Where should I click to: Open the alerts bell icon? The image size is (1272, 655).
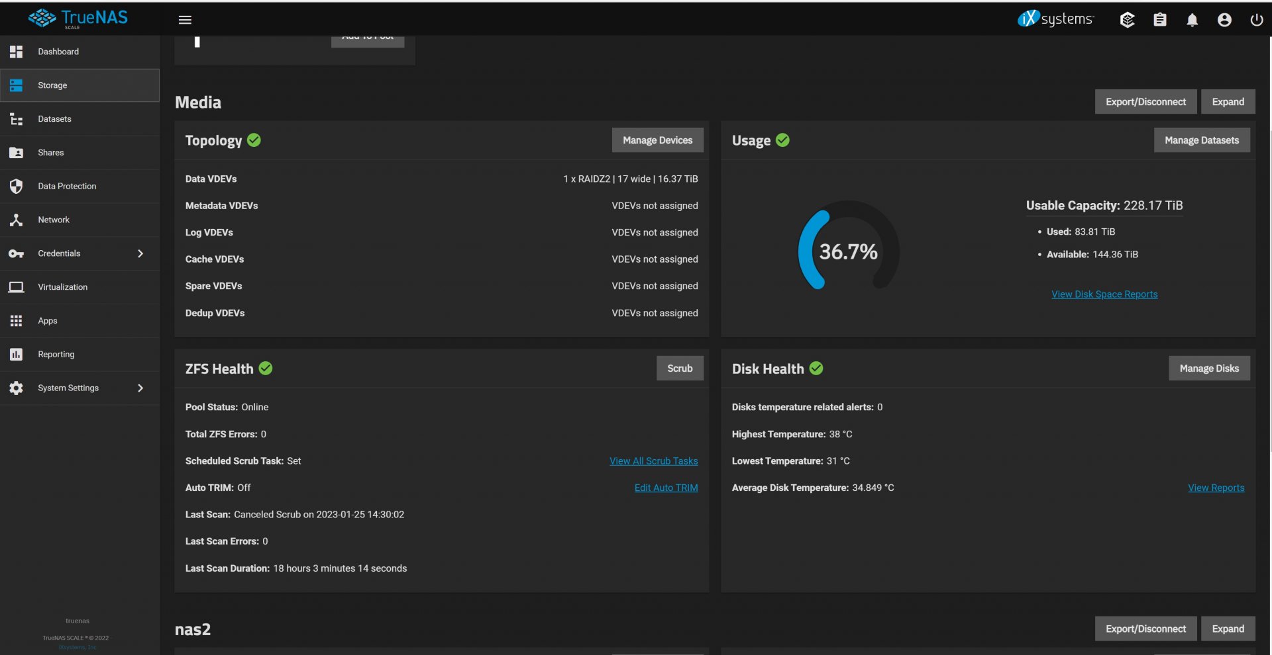[x=1192, y=20]
